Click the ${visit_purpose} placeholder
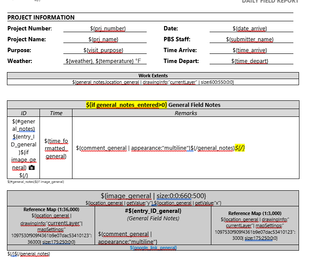The width and height of the screenshot is (309, 265). pyautogui.click(x=103, y=50)
